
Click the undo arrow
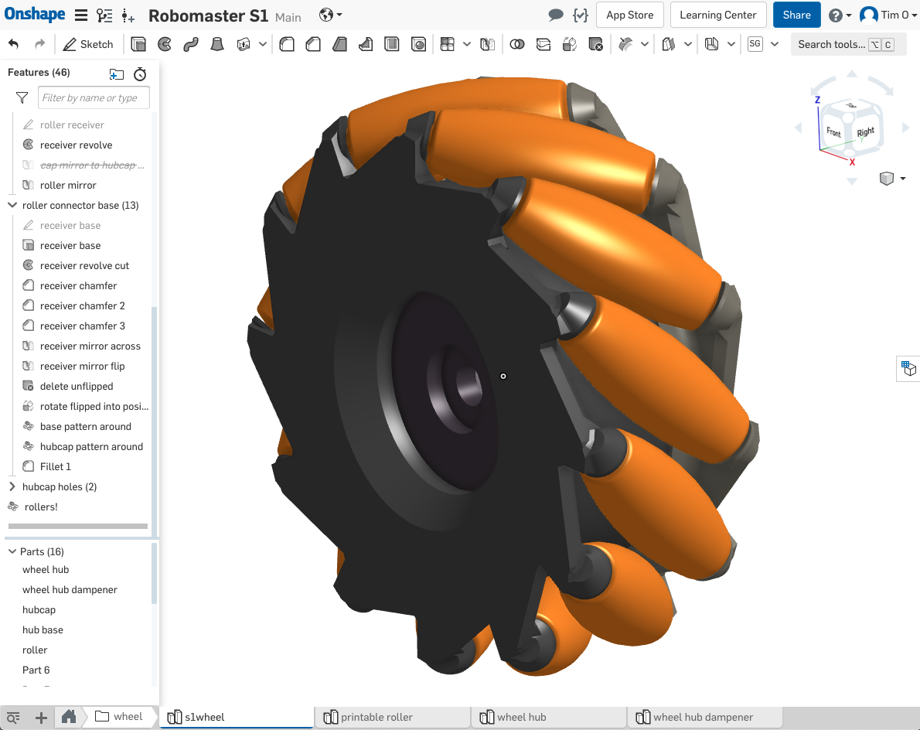click(x=14, y=44)
